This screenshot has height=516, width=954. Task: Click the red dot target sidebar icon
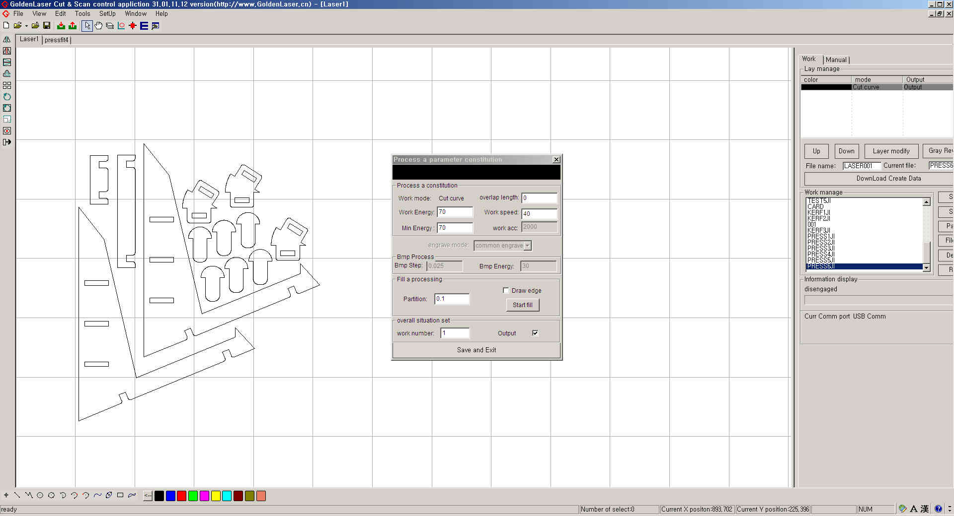7,131
